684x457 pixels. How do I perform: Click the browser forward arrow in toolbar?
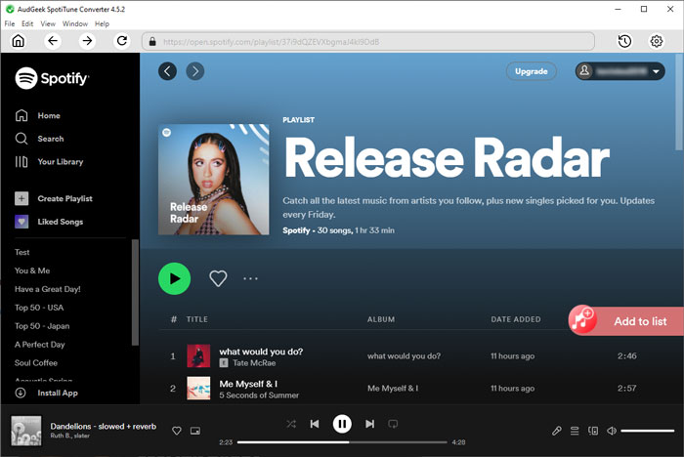(87, 41)
